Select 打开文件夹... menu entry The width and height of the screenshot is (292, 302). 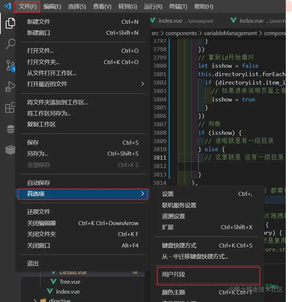click(82, 62)
